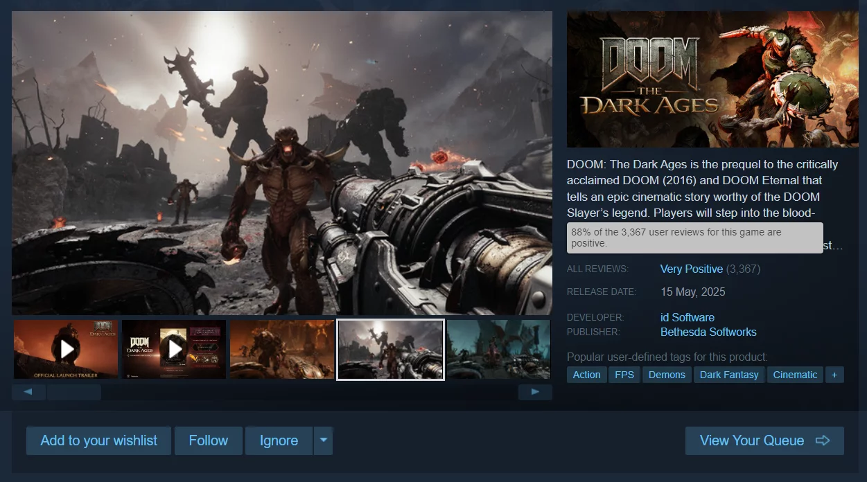Click the View Your Queue button
867x482 pixels.
coord(764,440)
